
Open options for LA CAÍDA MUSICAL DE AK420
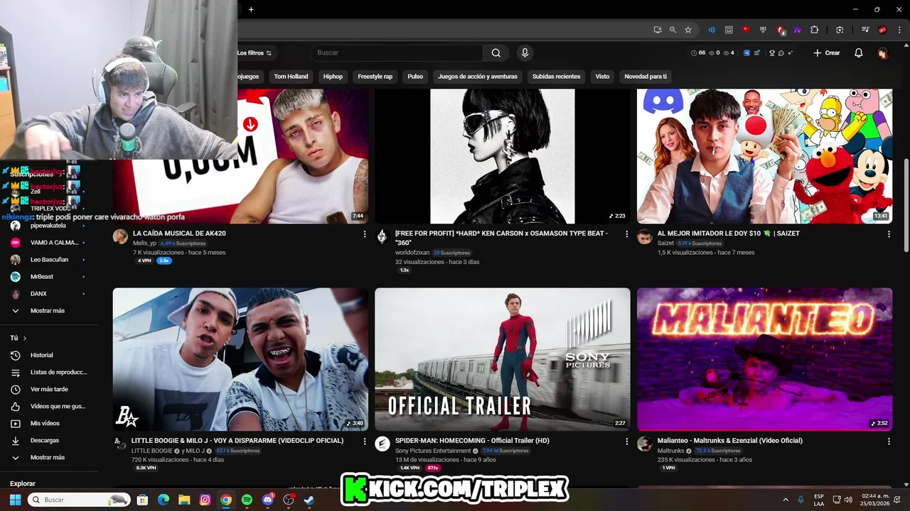coord(365,233)
